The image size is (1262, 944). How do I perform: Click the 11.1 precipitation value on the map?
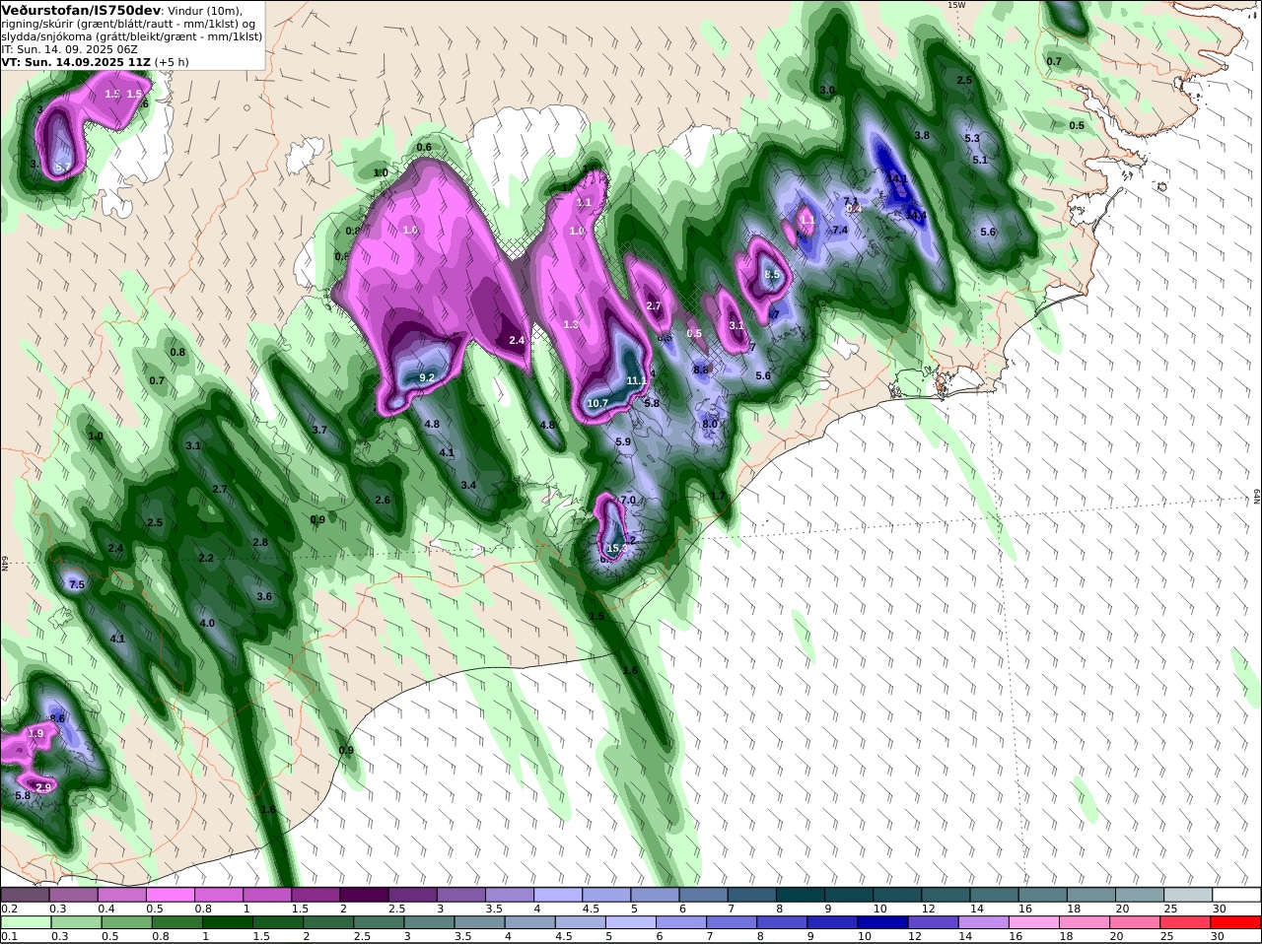(x=636, y=380)
